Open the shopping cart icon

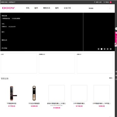pos(104,2)
